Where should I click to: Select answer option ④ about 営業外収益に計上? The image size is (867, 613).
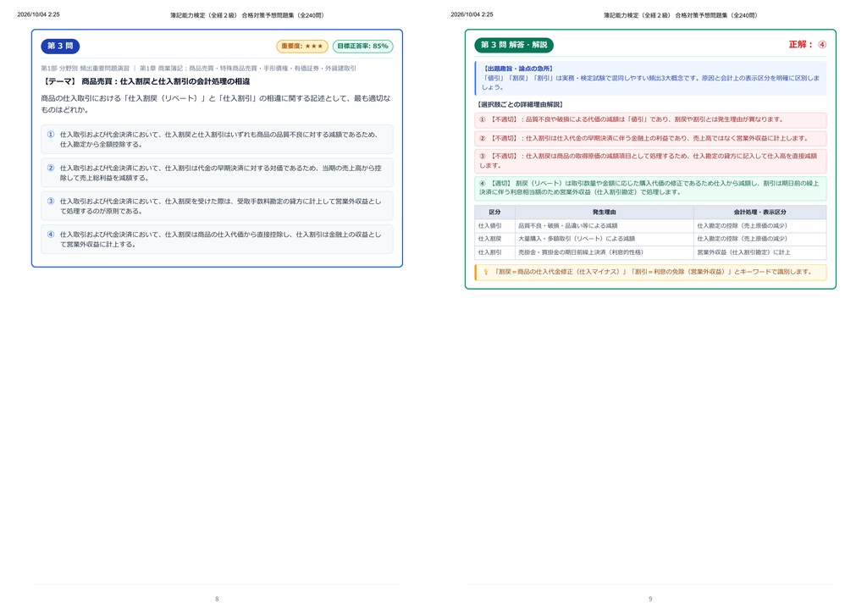tap(217, 239)
